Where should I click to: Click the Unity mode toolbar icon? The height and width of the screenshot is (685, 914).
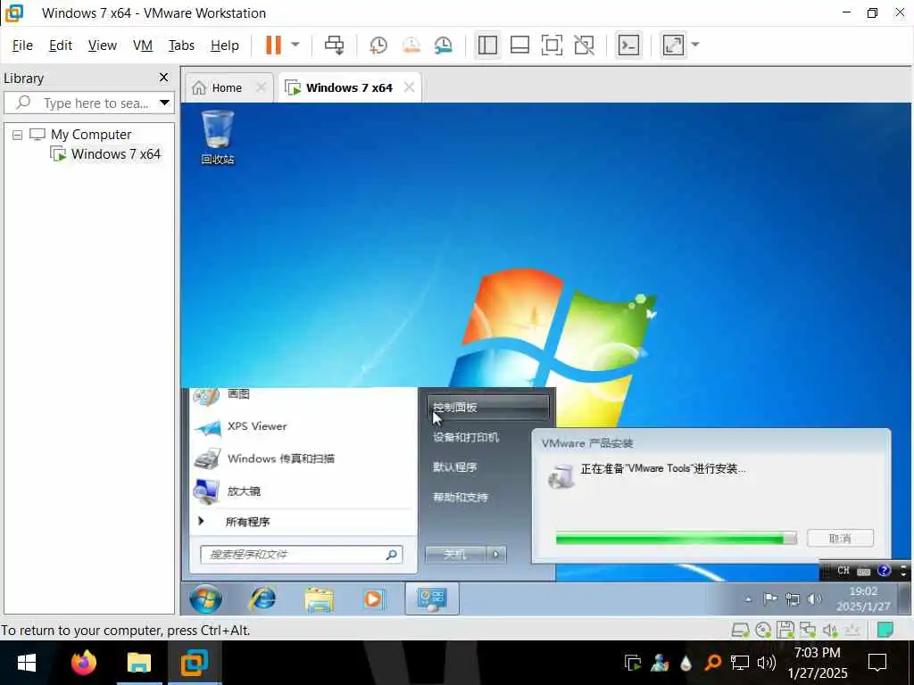584,45
